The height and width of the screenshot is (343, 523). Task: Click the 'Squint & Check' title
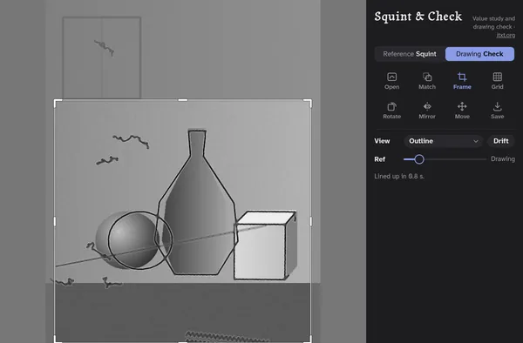point(418,17)
